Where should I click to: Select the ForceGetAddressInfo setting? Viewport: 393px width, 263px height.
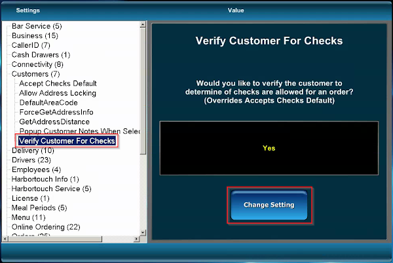[56, 113]
